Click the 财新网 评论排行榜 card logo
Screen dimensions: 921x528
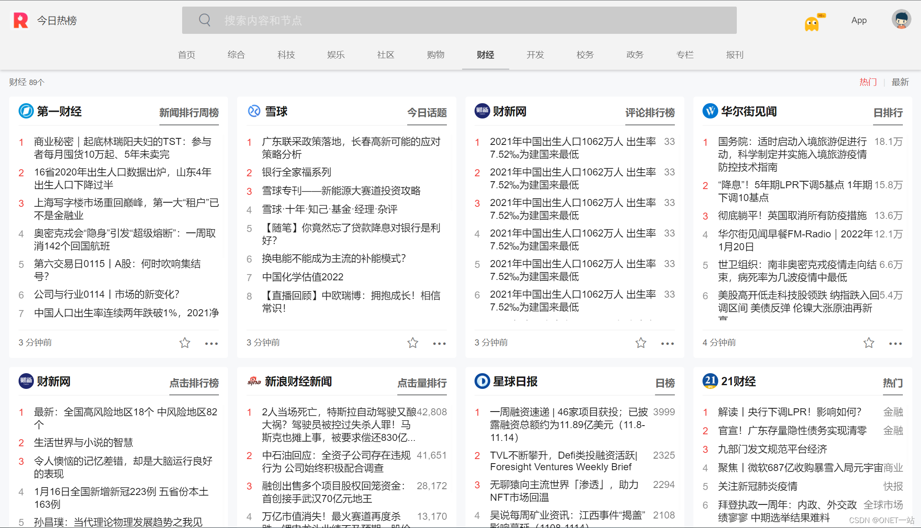click(482, 111)
